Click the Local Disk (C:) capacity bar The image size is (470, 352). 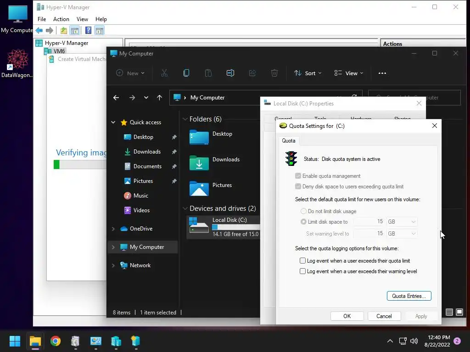[x=236, y=227]
